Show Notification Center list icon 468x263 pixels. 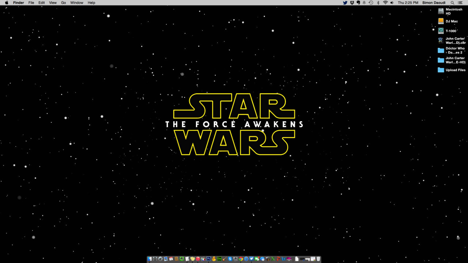(460, 3)
